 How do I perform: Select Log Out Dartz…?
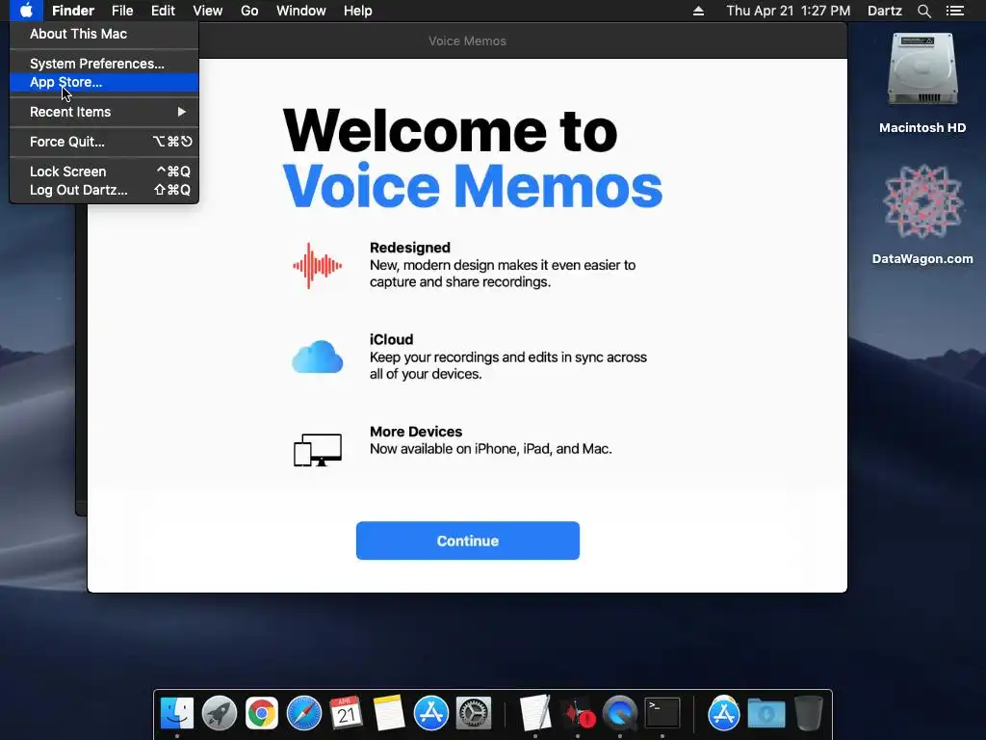(104, 190)
